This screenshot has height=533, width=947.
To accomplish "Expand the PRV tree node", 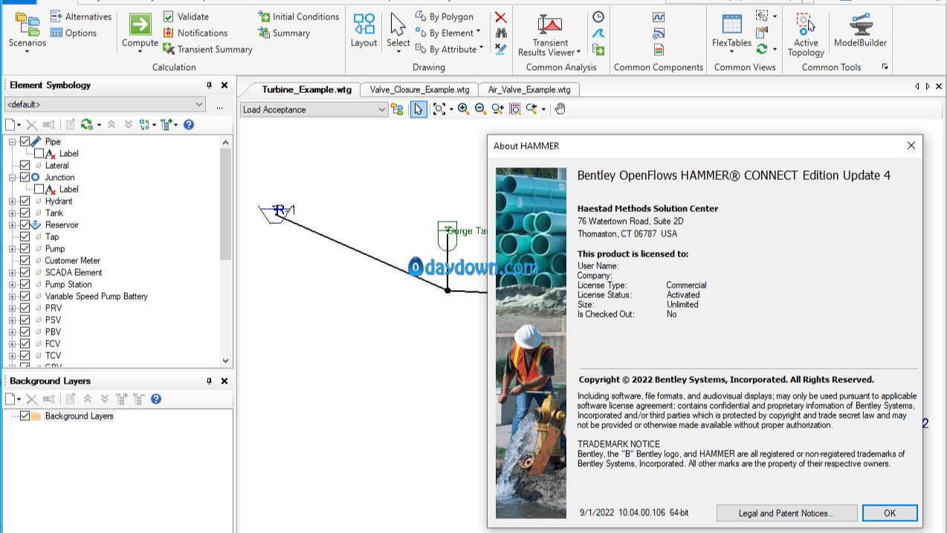I will coord(12,308).
